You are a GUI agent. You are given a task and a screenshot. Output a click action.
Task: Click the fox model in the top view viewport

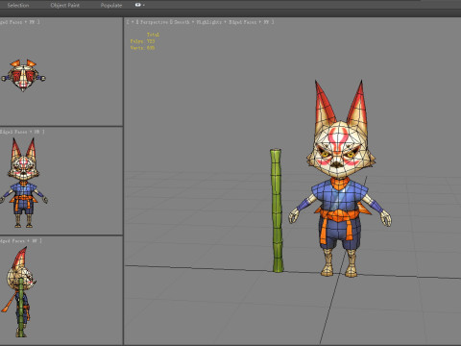pyautogui.click(x=23, y=76)
